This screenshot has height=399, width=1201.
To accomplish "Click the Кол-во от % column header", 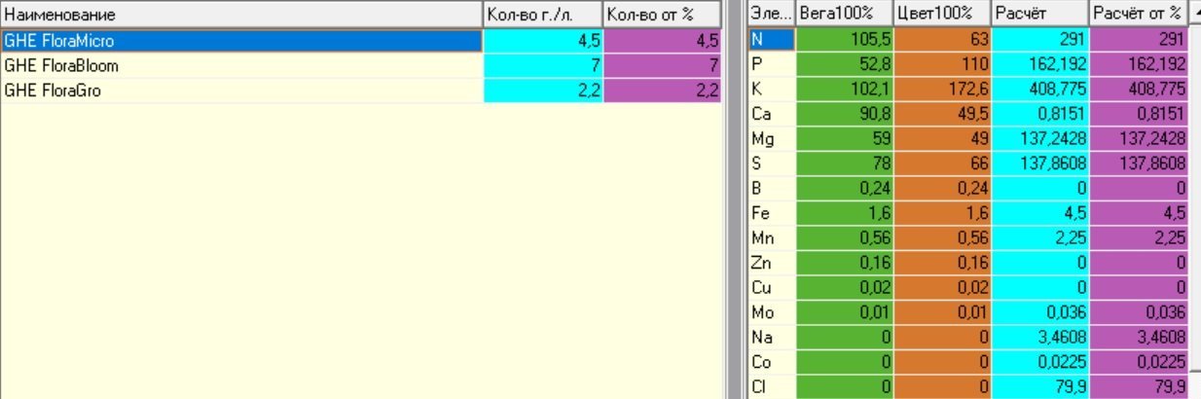I will tap(662, 15).
